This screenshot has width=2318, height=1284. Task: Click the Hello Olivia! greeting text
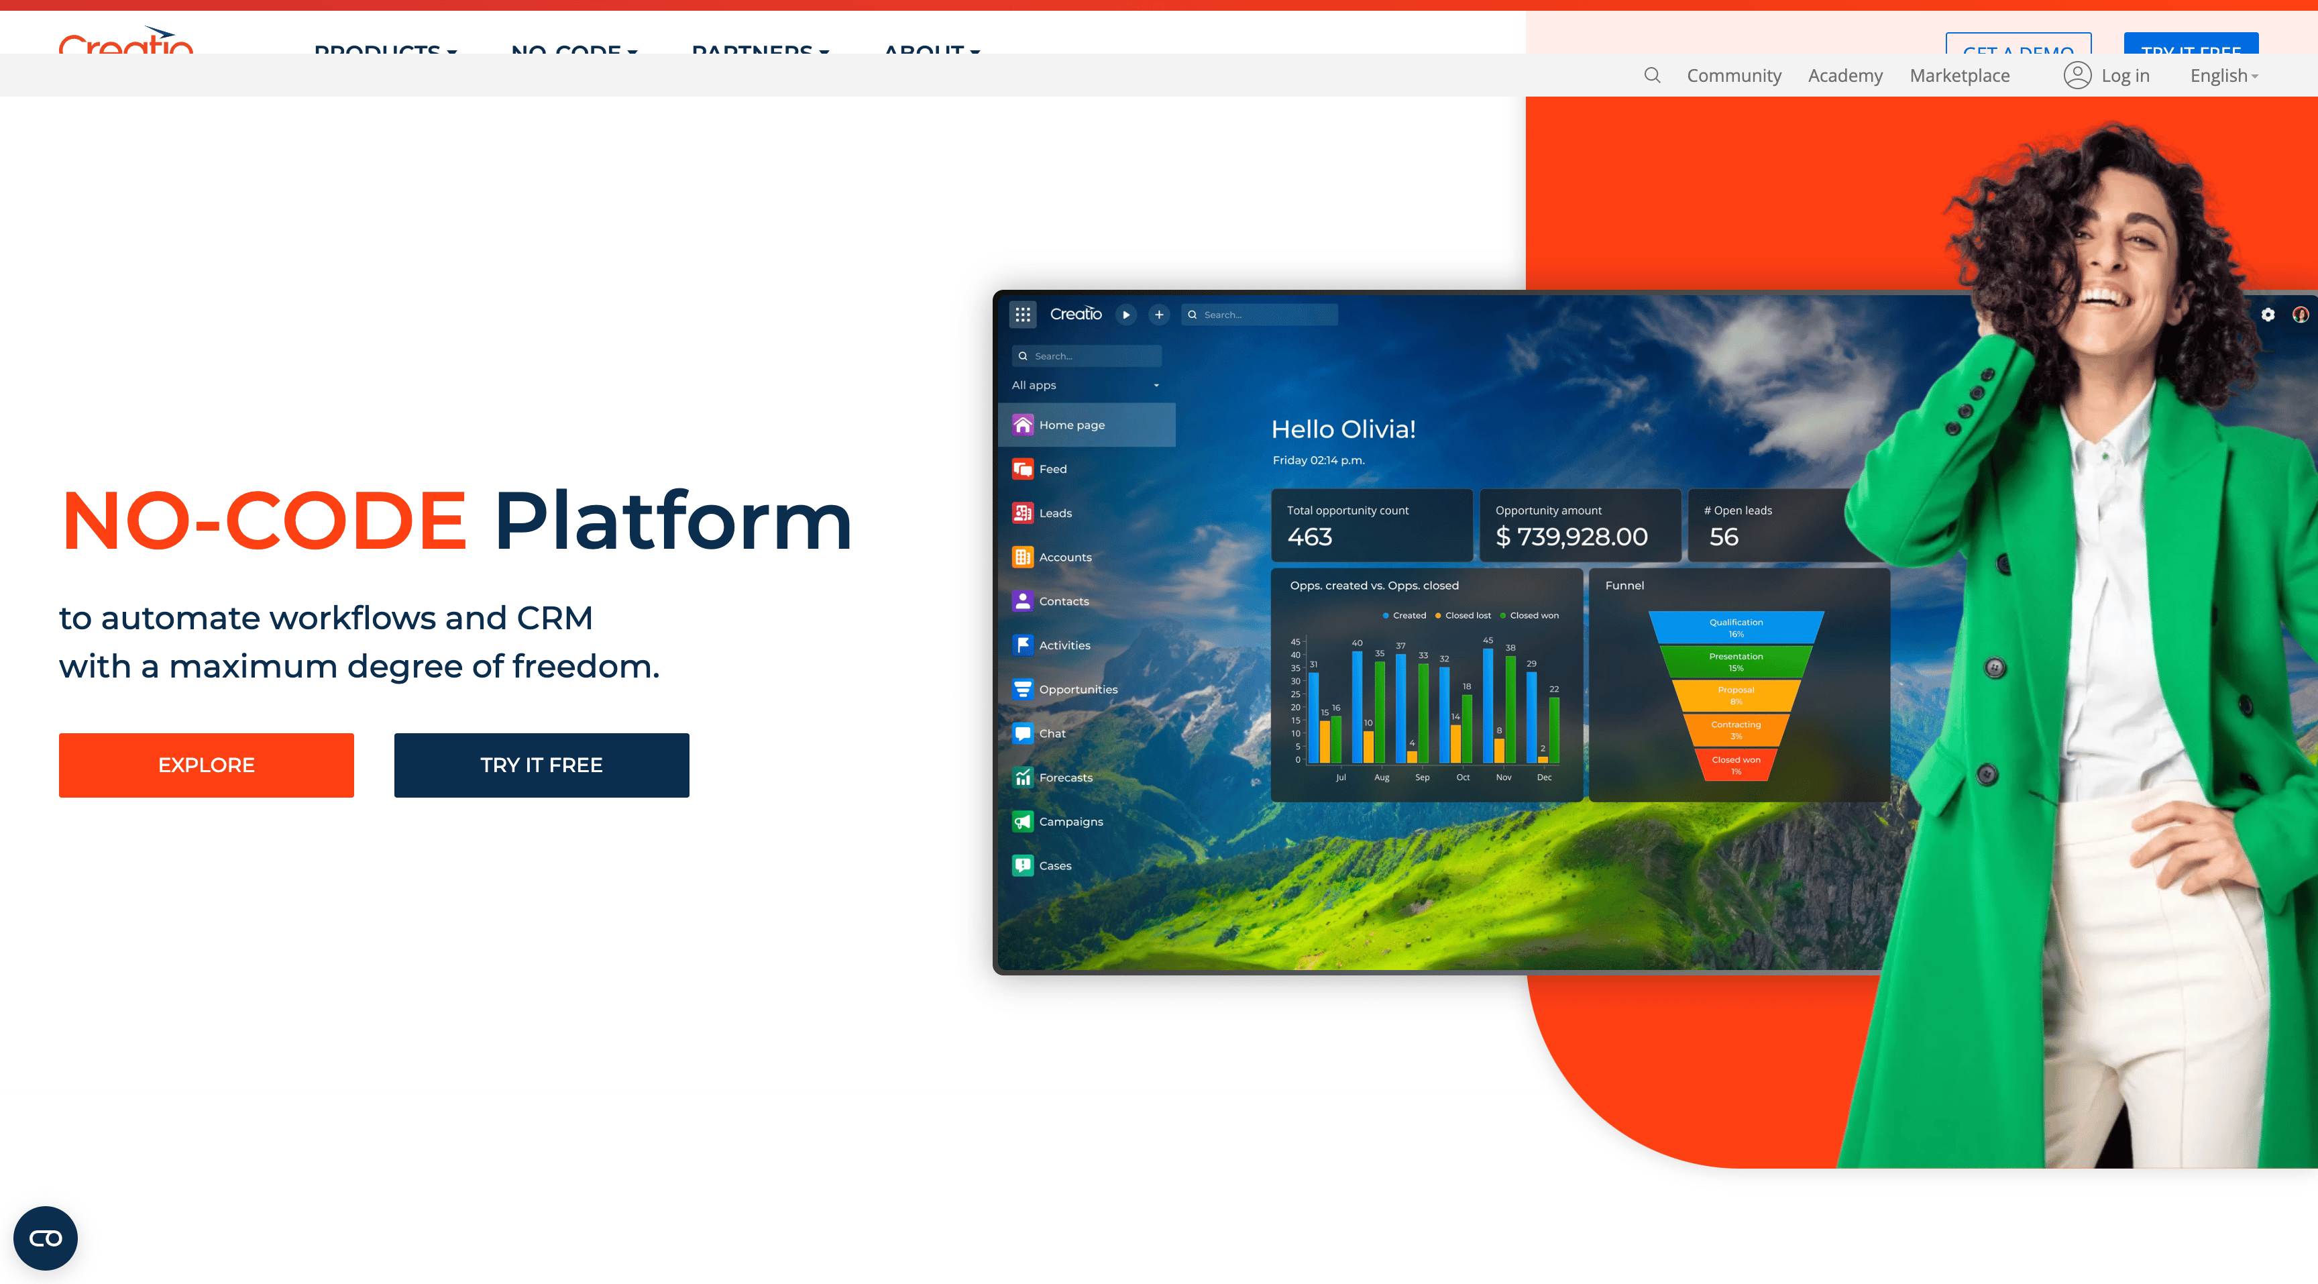tap(1343, 429)
